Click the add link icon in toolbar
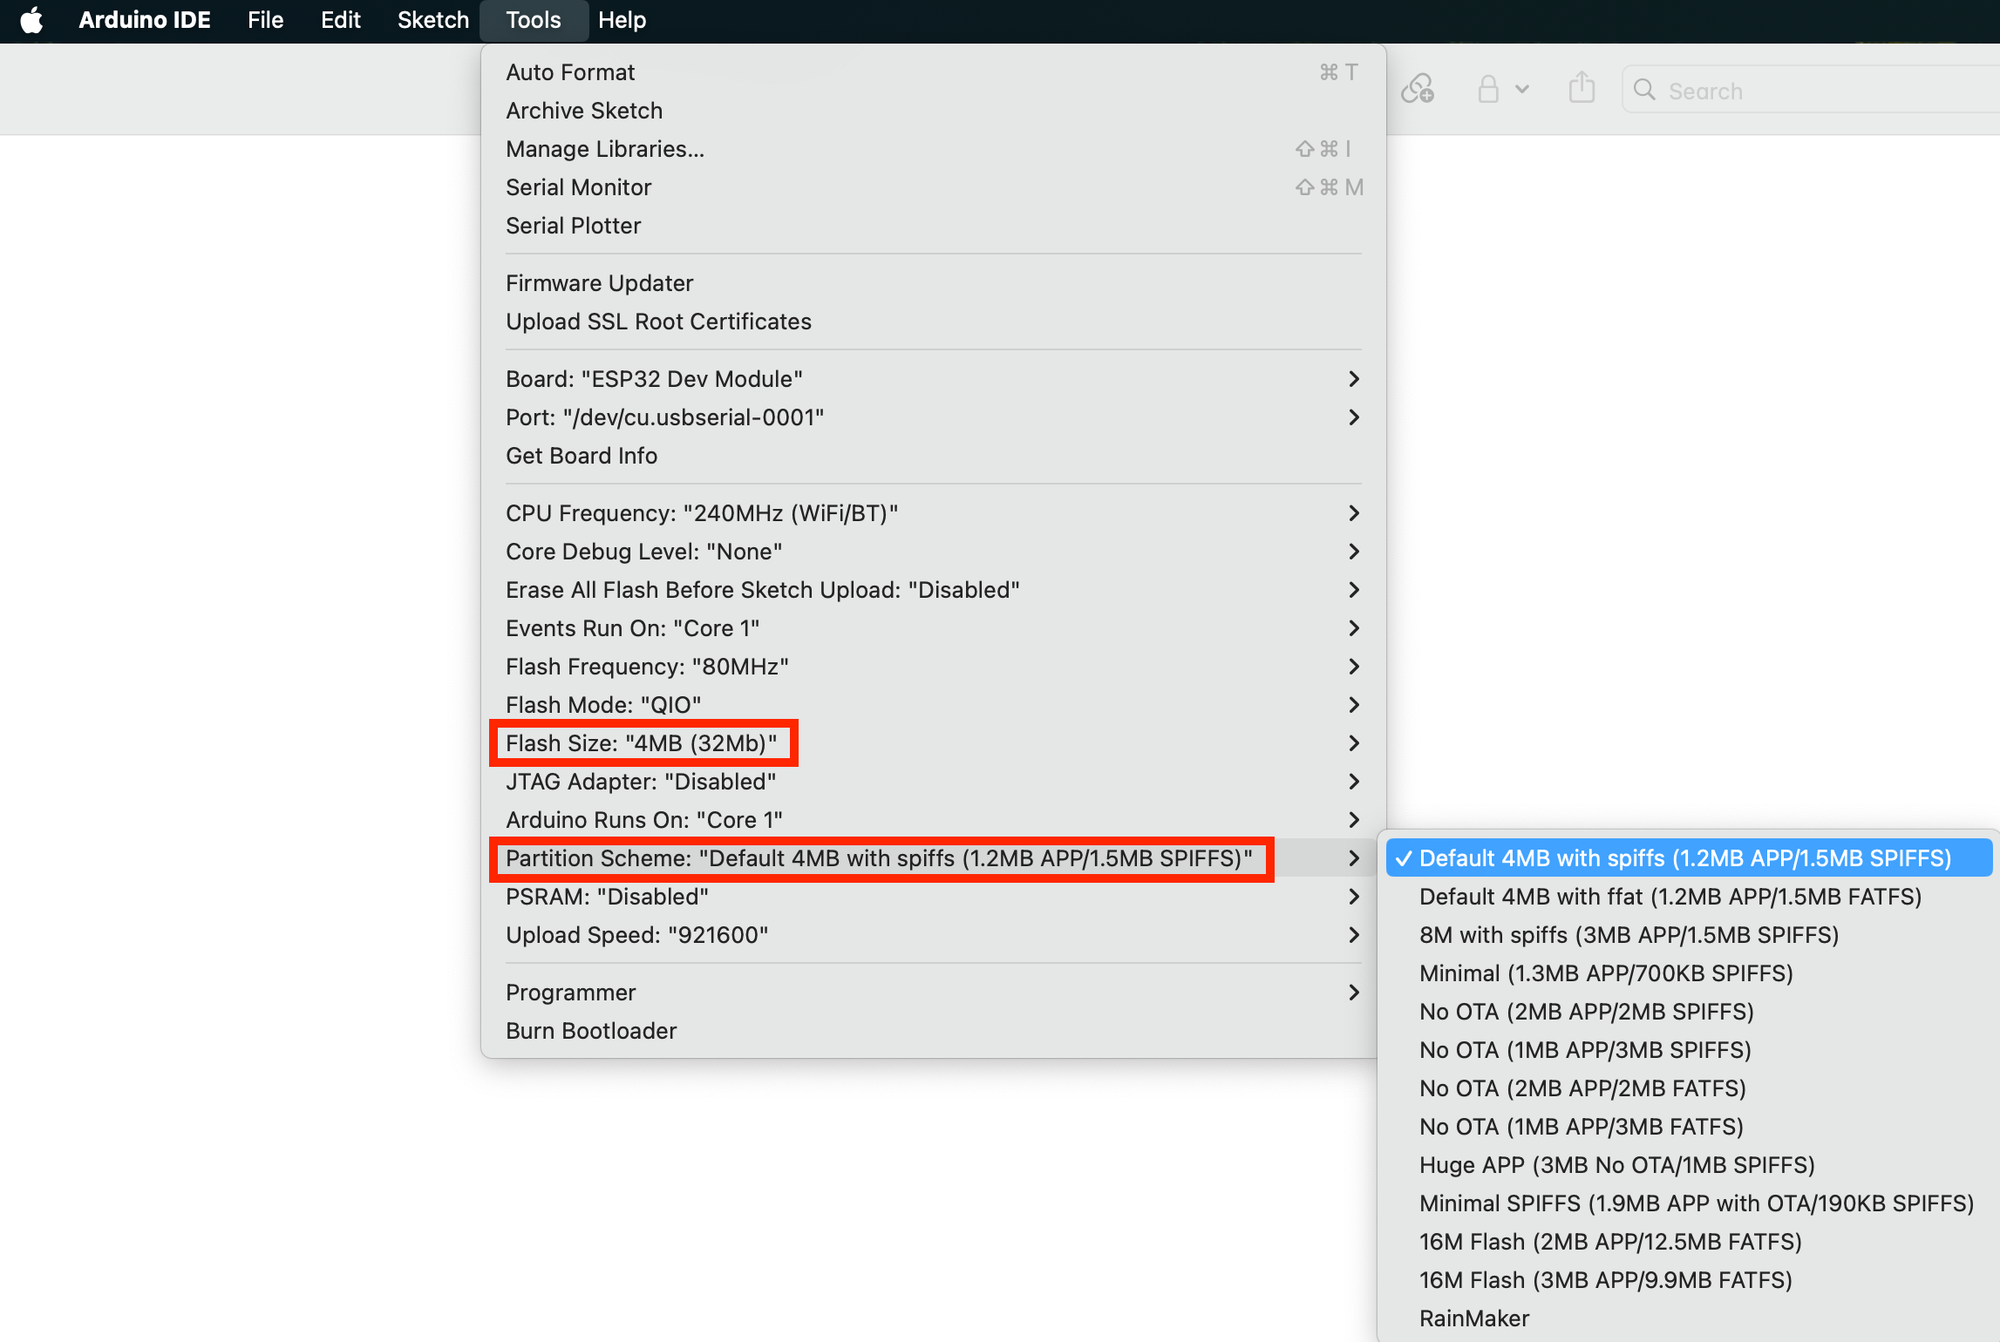This screenshot has width=2000, height=1342. pyautogui.click(x=1417, y=89)
